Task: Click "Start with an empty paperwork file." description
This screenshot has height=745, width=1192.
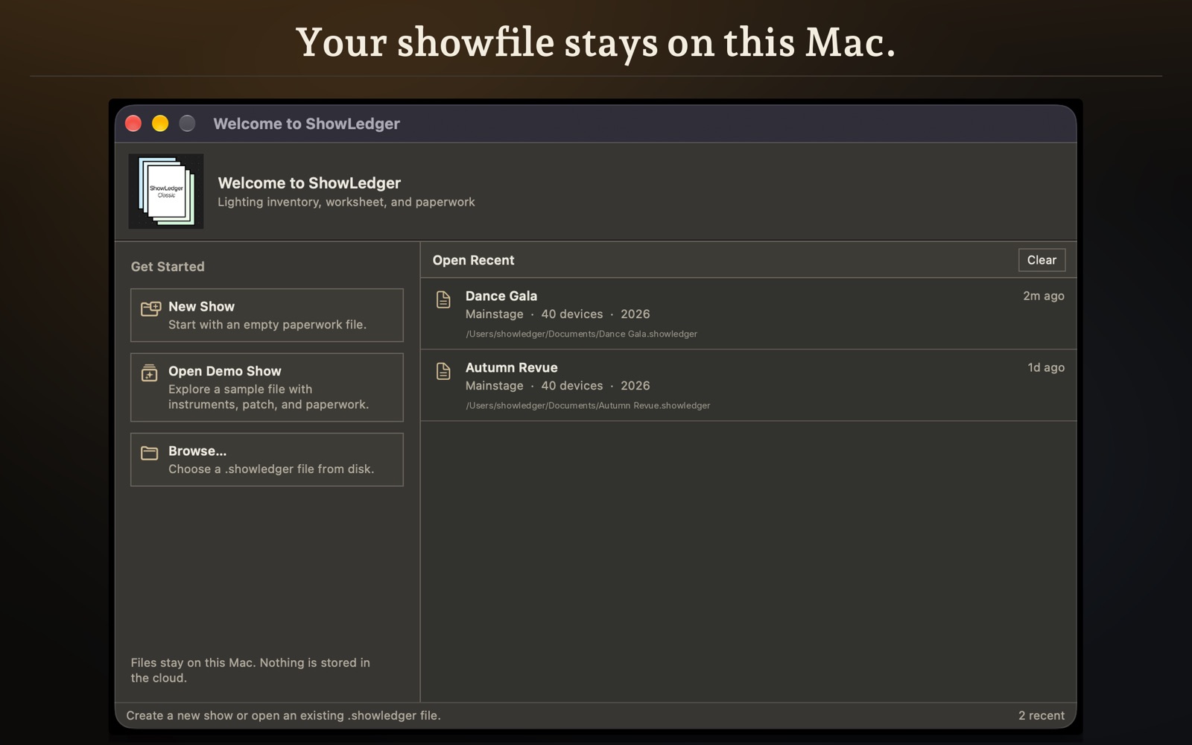Action: (267, 325)
